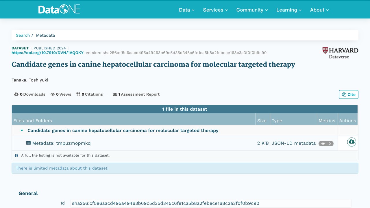Go to Search breadcrumb link

[23, 35]
